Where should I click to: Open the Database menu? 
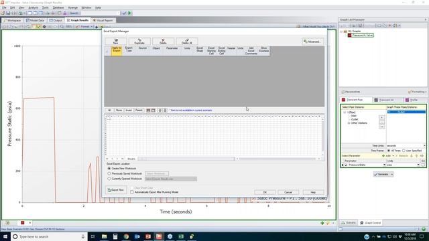click(x=58, y=7)
